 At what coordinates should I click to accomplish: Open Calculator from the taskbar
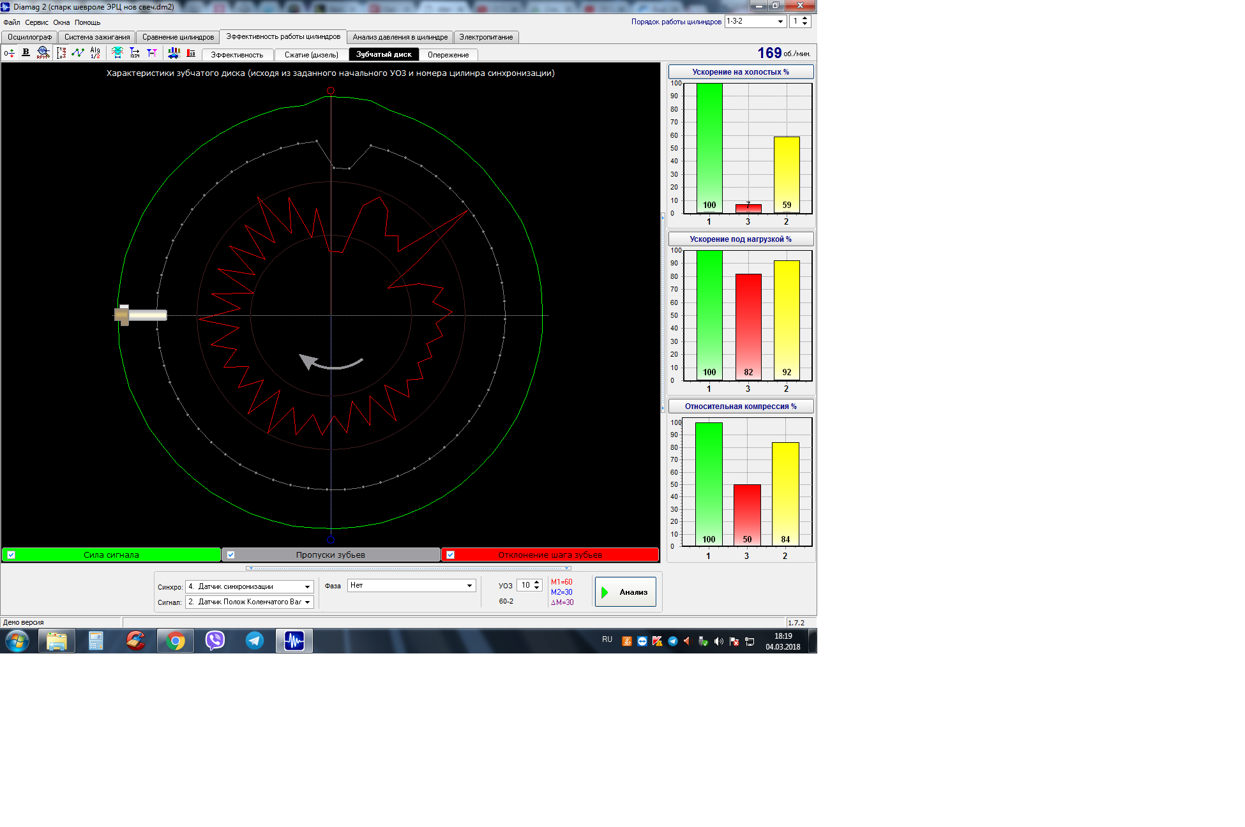(x=96, y=641)
